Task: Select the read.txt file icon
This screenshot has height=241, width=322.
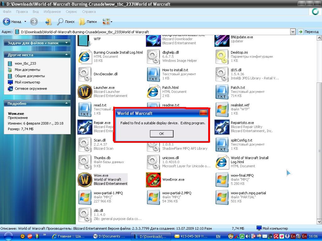Action: 84,109
